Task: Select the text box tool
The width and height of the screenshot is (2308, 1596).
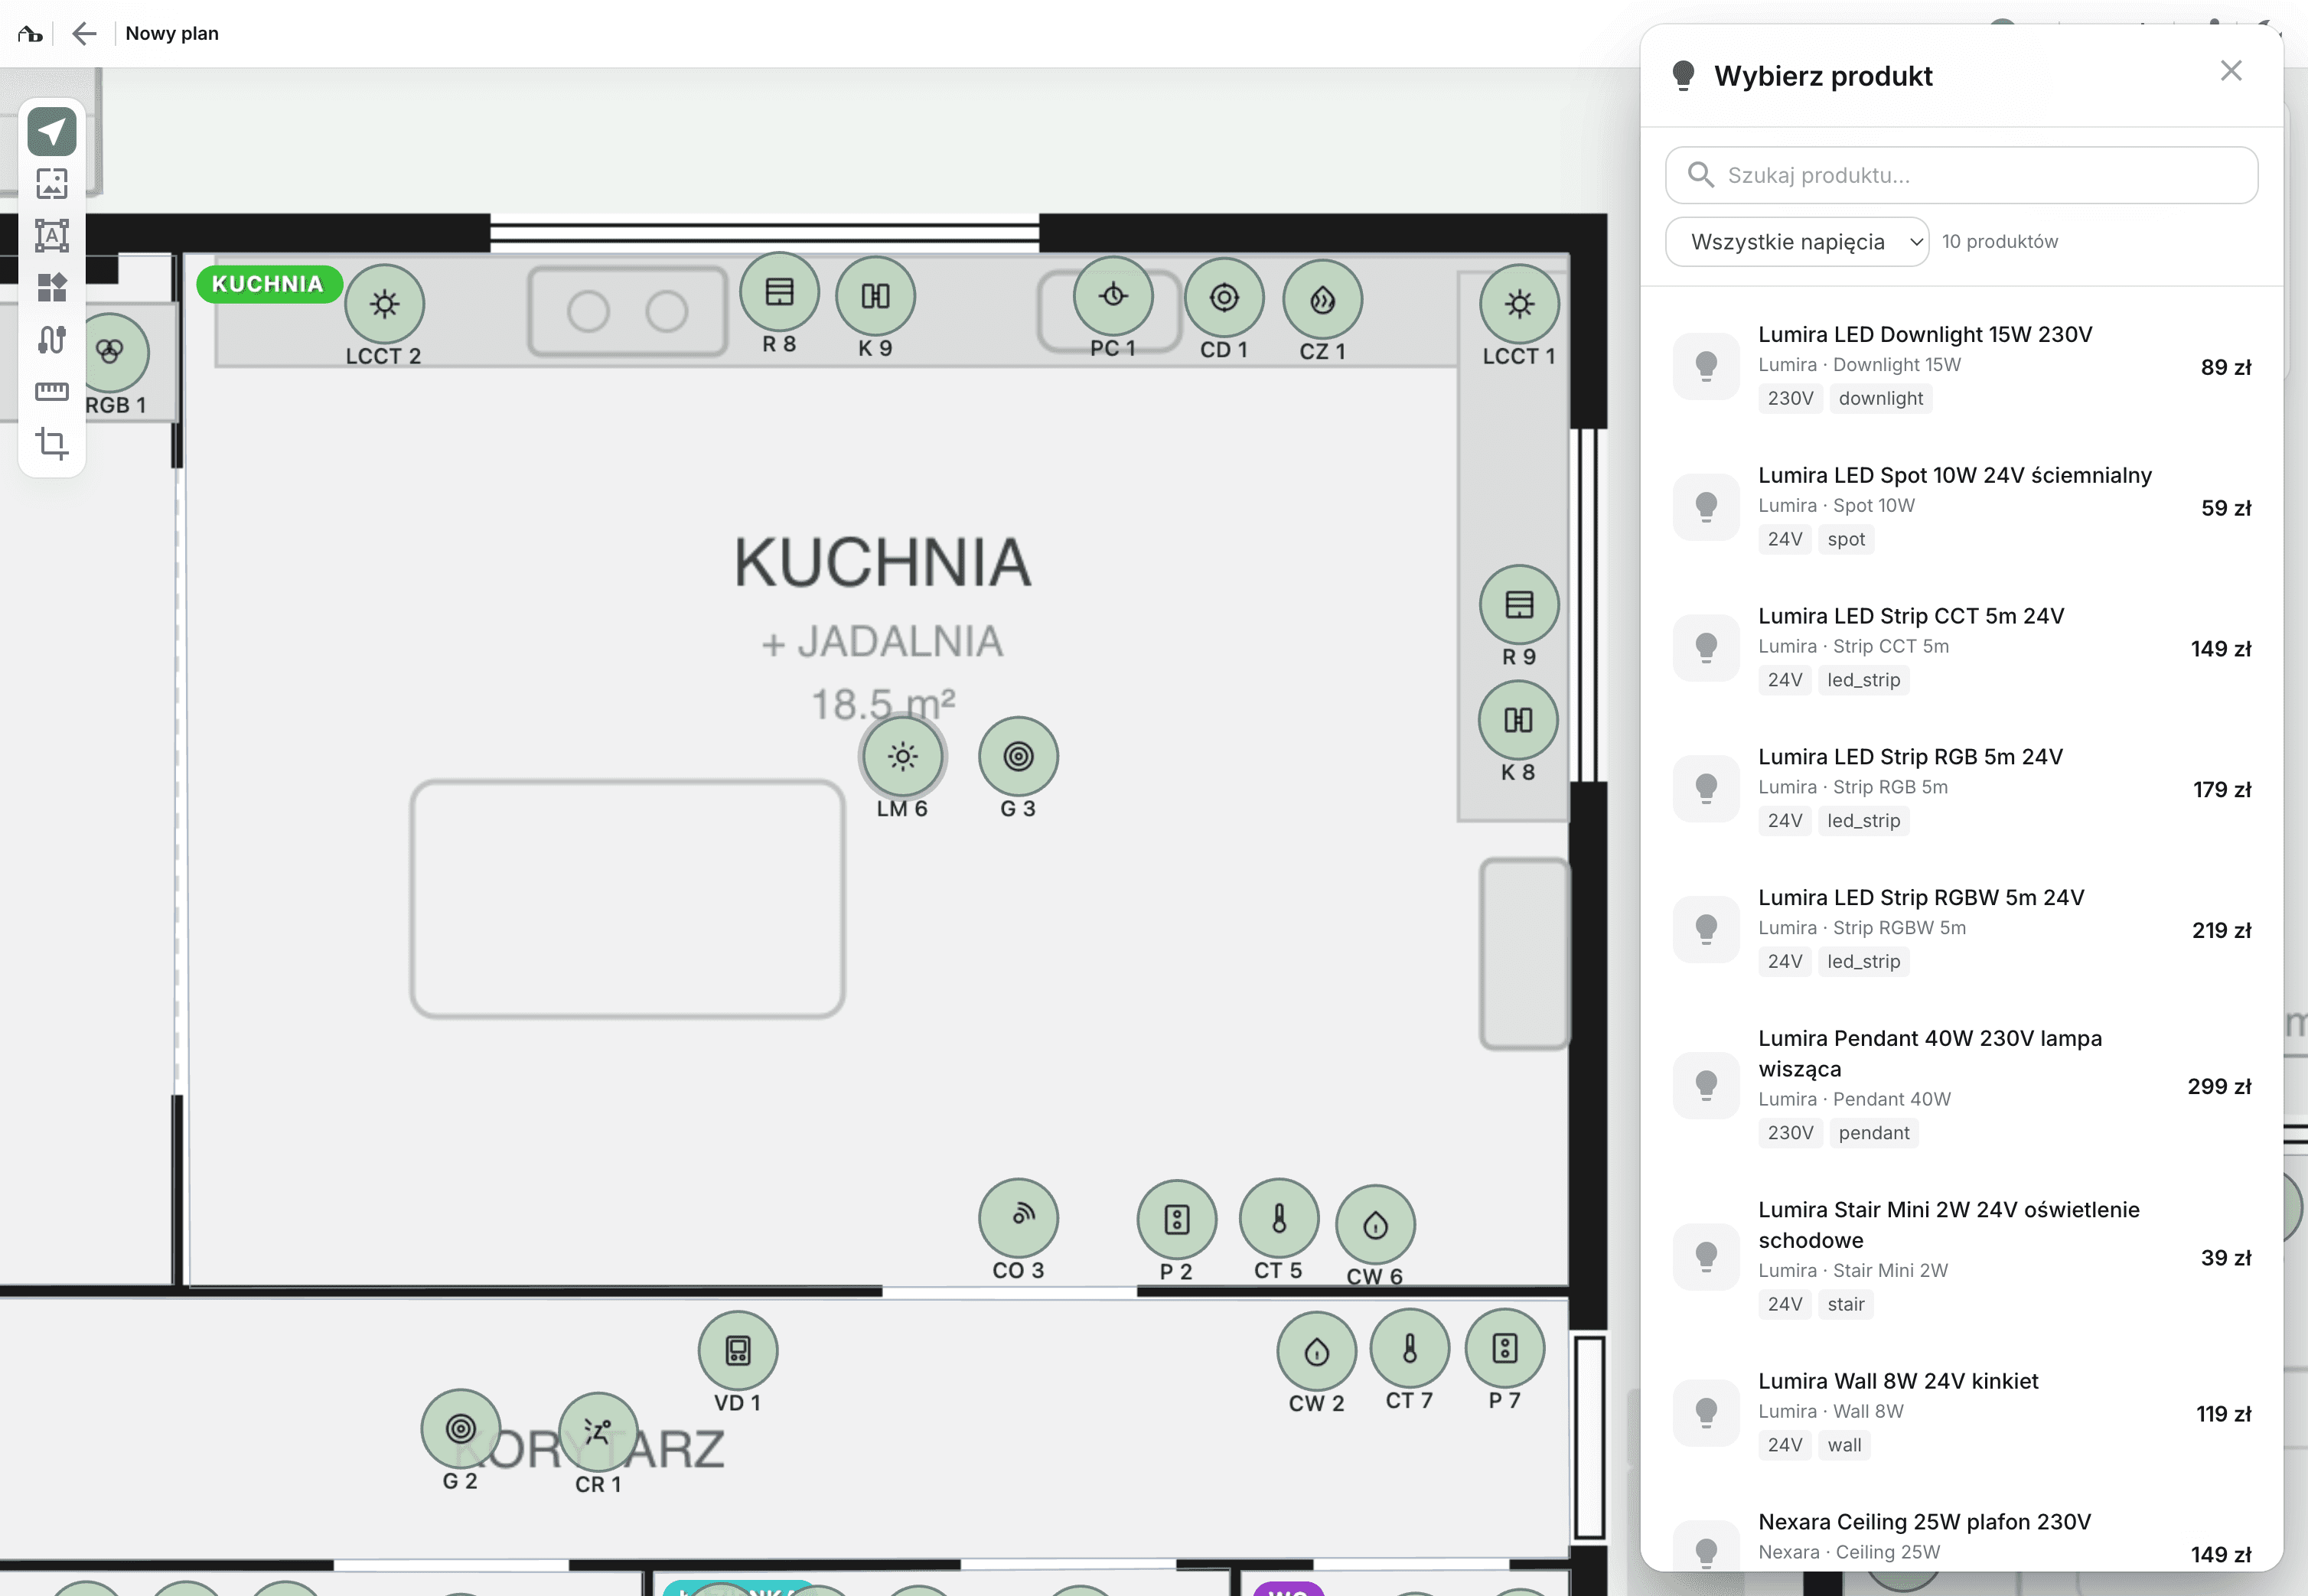Action: (52, 236)
